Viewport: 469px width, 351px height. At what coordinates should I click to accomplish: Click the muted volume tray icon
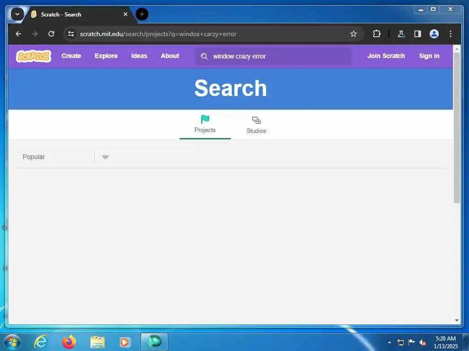pos(423,342)
